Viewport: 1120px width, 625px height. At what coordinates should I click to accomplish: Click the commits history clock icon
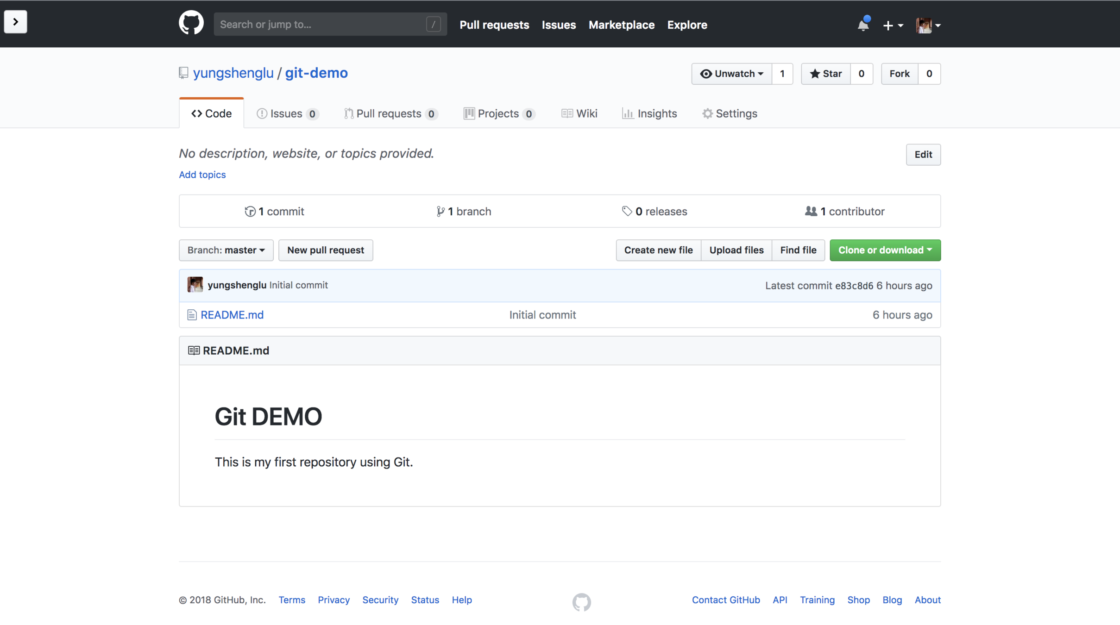click(250, 212)
